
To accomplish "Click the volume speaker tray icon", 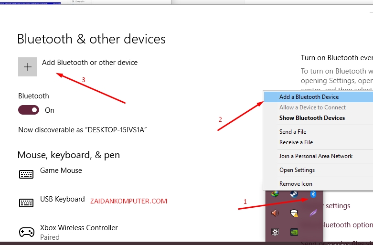I will (x=275, y=213).
